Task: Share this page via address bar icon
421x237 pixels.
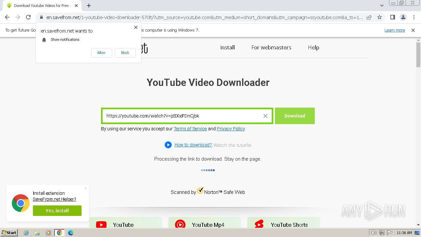Action: pos(369,17)
